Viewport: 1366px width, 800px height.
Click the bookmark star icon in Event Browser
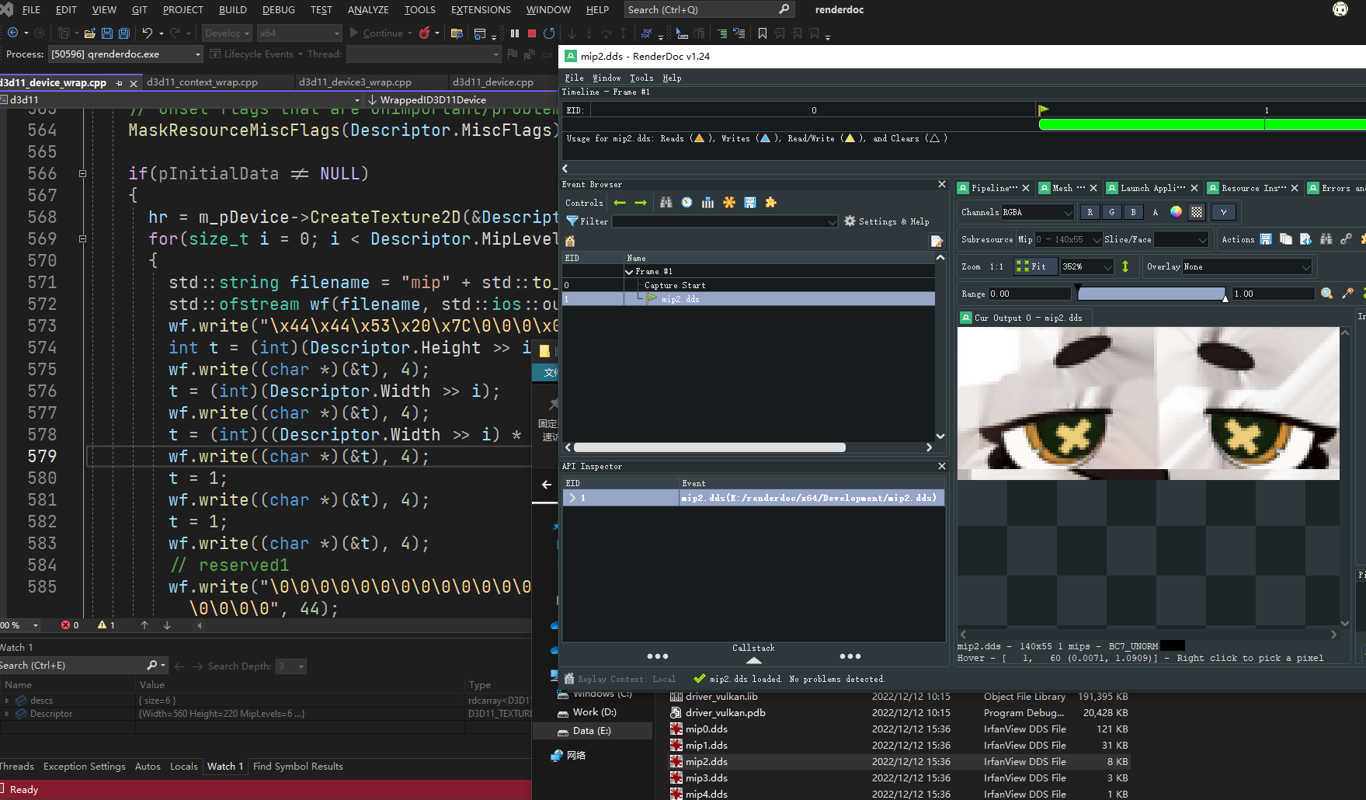(x=728, y=203)
